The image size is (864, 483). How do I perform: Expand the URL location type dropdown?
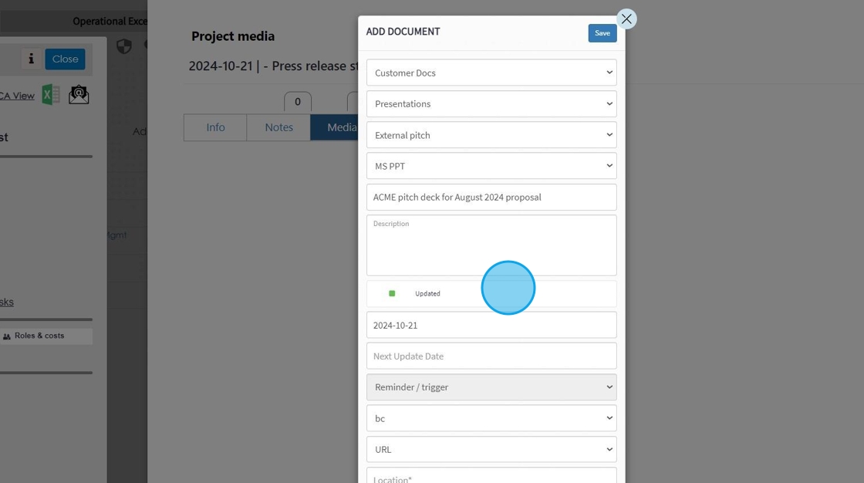point(491,449)
